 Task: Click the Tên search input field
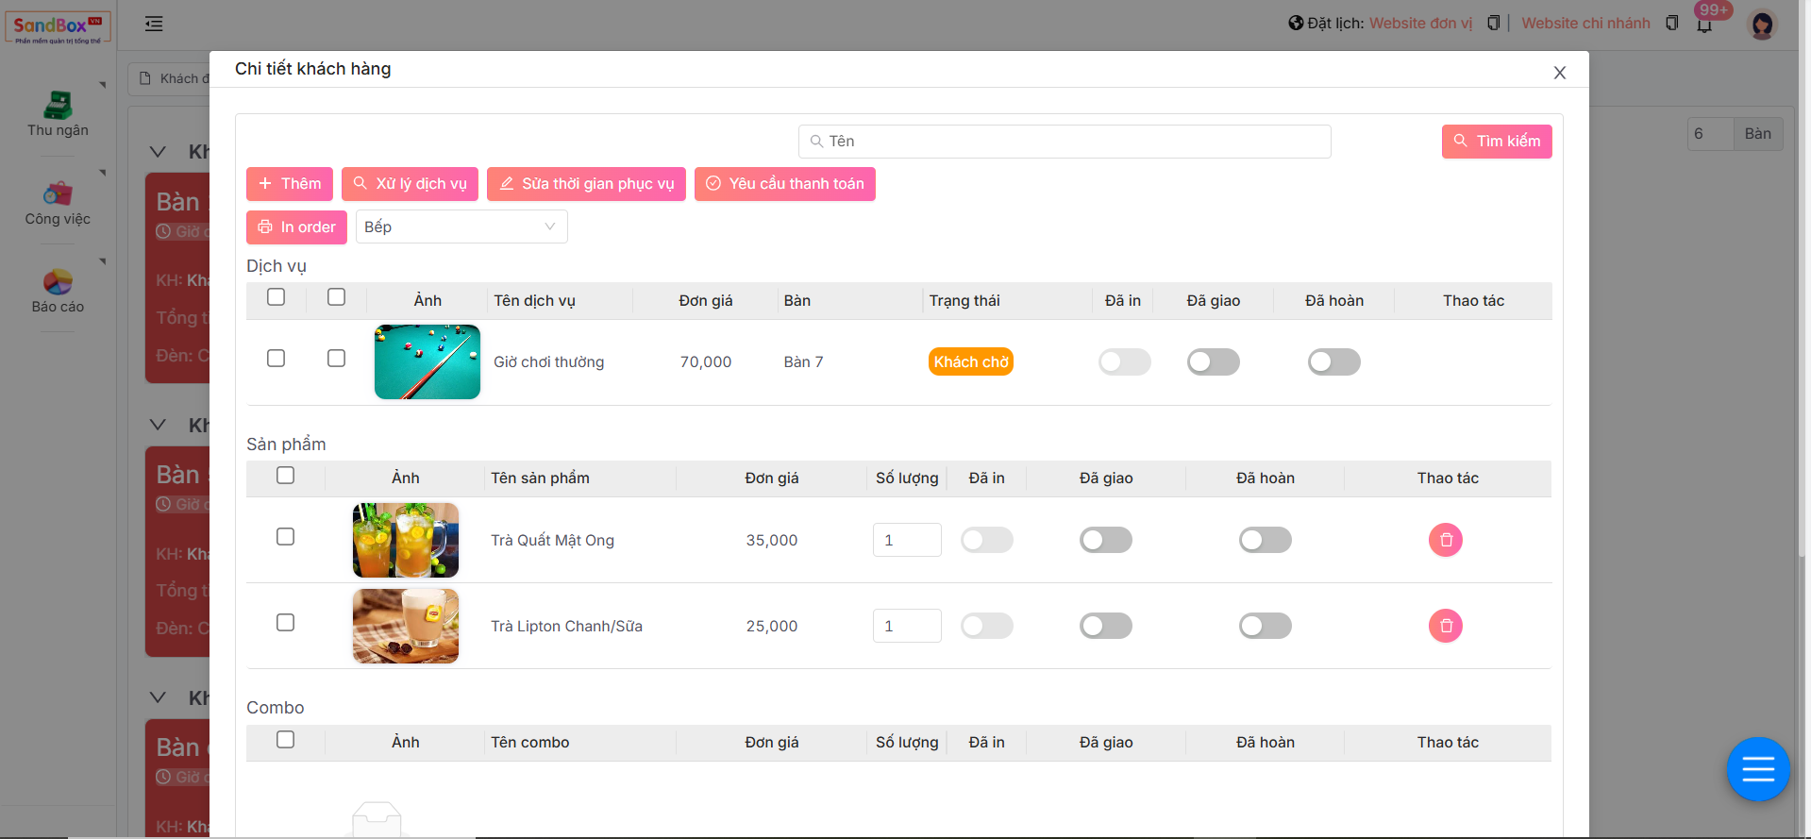1065,142
